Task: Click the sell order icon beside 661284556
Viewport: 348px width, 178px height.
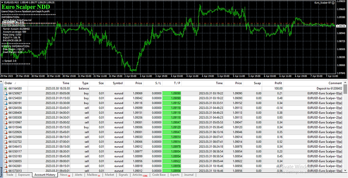Action: 6,108
